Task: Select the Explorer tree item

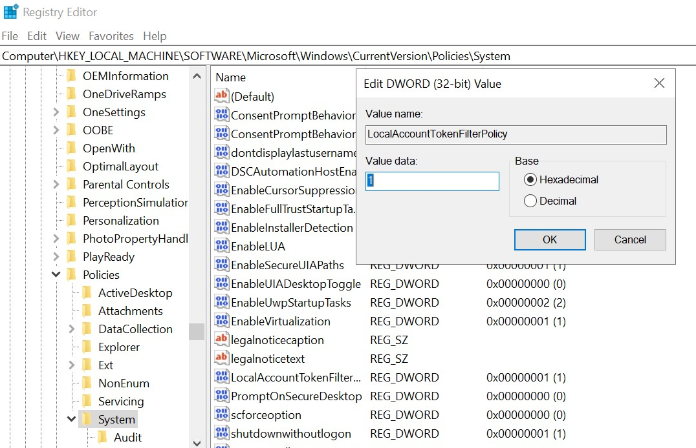Action: point(119,347)
